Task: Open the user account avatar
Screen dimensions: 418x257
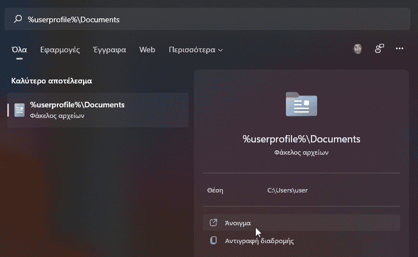Action: pos(358,49)
